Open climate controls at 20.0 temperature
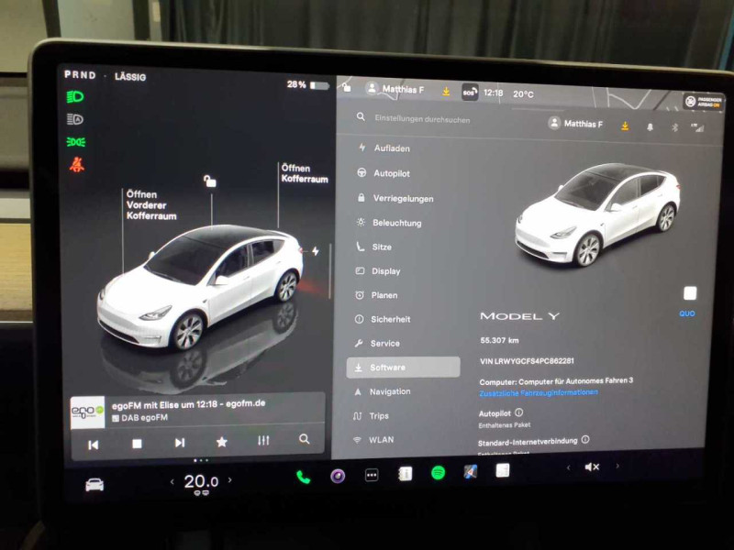Image resolution: width=734 pixels, height=550 pixels. pyautogui.click(x=201, y=482)
